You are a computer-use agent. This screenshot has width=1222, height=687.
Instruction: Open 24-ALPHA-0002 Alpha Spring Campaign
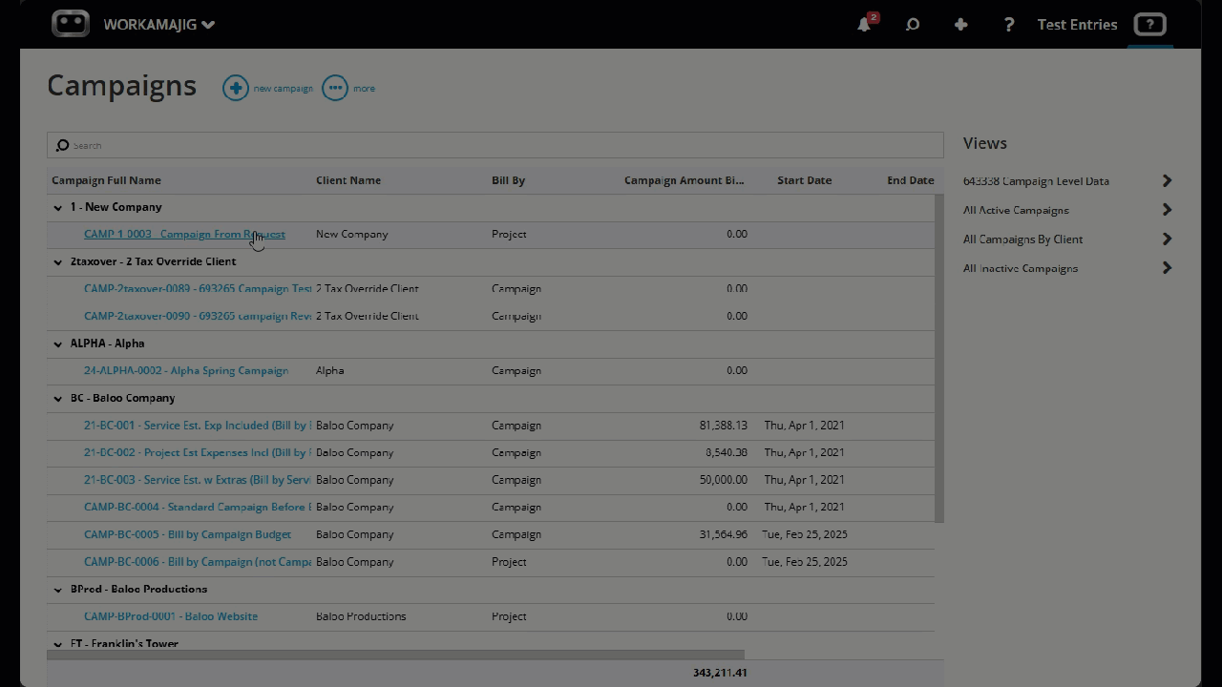point(186,370)
